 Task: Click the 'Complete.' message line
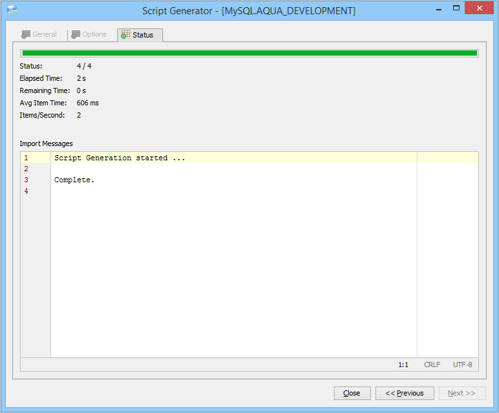74,180
